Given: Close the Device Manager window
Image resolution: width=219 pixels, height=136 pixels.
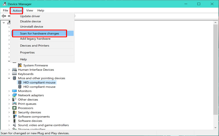Looking at the screenshot, I should coord(212,4).
